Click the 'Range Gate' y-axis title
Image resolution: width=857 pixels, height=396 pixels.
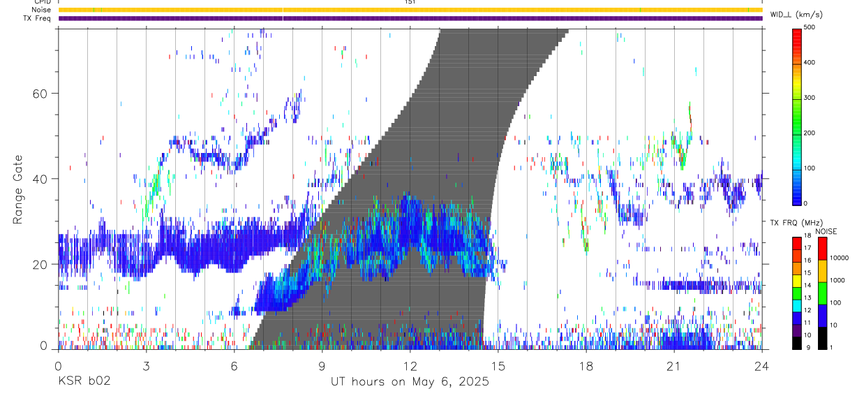(18, 190)
